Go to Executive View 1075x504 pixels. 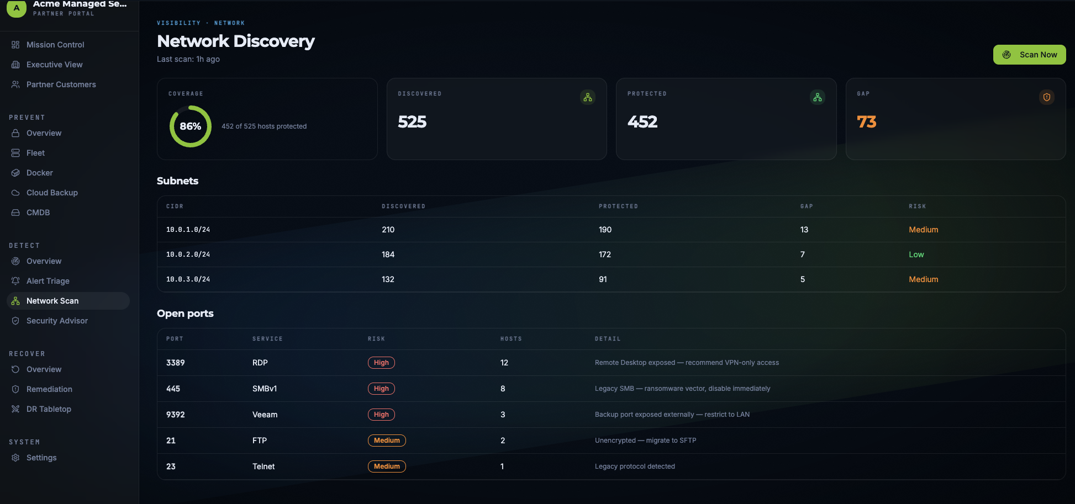68,65
